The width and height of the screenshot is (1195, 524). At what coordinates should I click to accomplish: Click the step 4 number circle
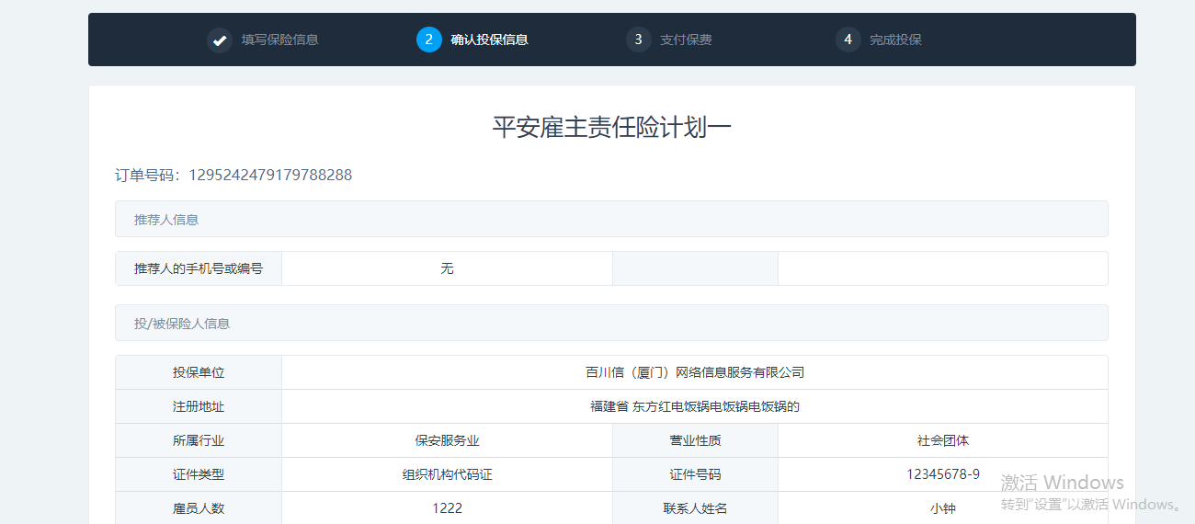click(848, 40)
